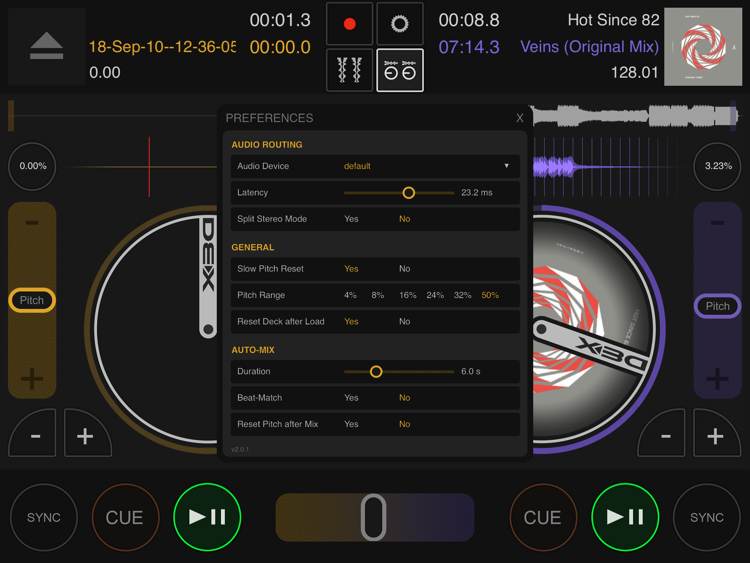Select the turntable decks view icon

coord(400,70)
